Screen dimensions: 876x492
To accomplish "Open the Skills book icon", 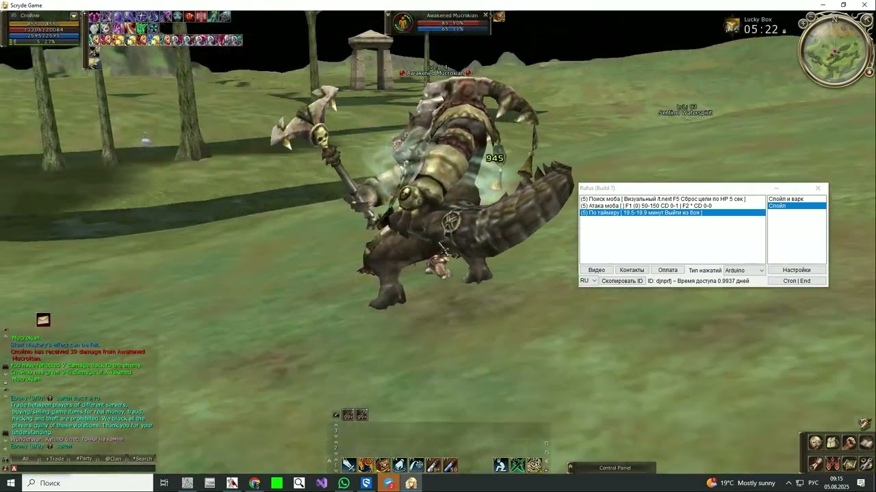I will (866, 443).
